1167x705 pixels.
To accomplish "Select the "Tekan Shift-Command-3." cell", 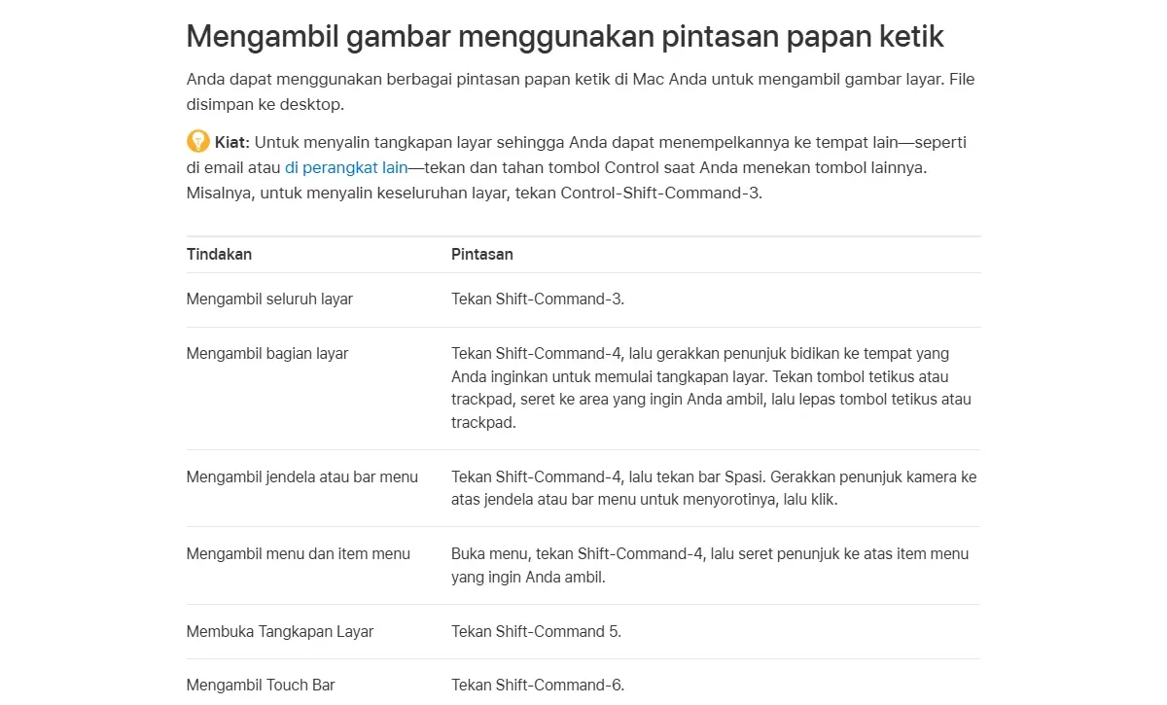I will [538, 300].
